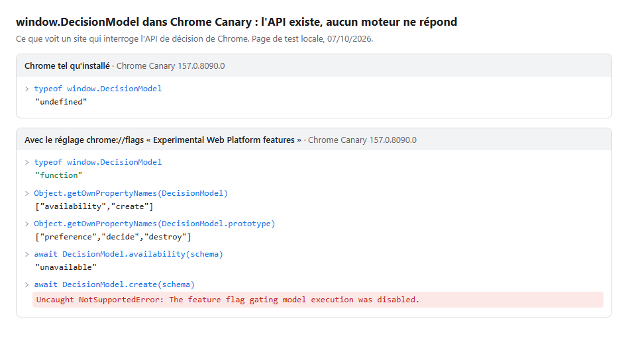Click "typeof window.DecisionModel" in the "Chrome tel qu'installé" card

(98, 89)
